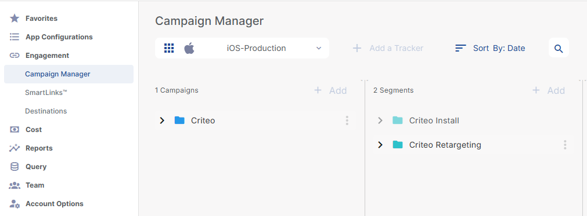Click the app grid icon in selector
Screen dimensions: 587x216
pos(169,48)
